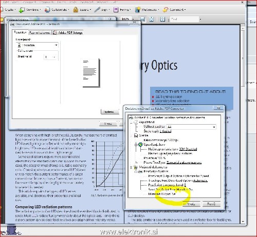Screen dimensions: 257x237
Task: Select the Mirrored Output row
Action: click(162, 194)
